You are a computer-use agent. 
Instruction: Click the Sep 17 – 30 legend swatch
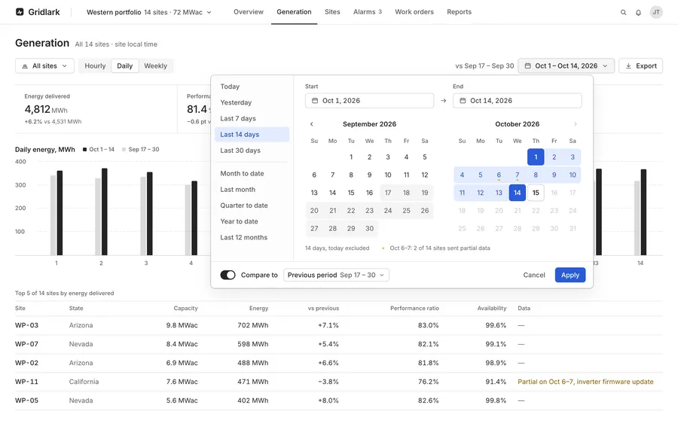124,150
